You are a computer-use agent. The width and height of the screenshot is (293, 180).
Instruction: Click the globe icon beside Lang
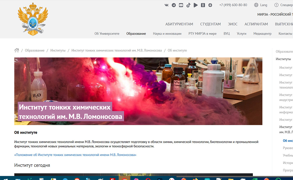coord(256,5)
